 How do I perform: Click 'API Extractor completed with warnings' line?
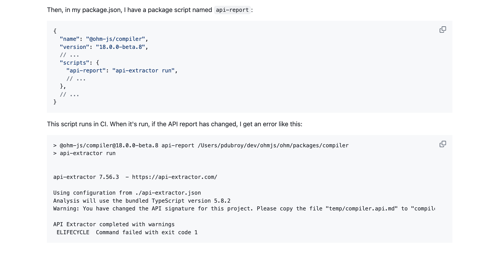click(x=114, y=224)
